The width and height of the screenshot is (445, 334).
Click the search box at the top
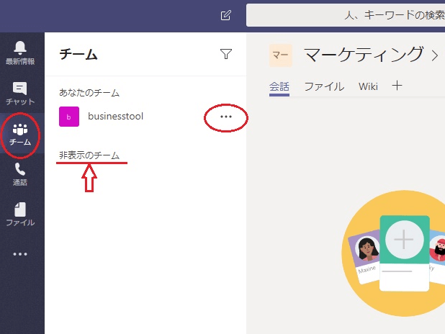click(346, 15)
